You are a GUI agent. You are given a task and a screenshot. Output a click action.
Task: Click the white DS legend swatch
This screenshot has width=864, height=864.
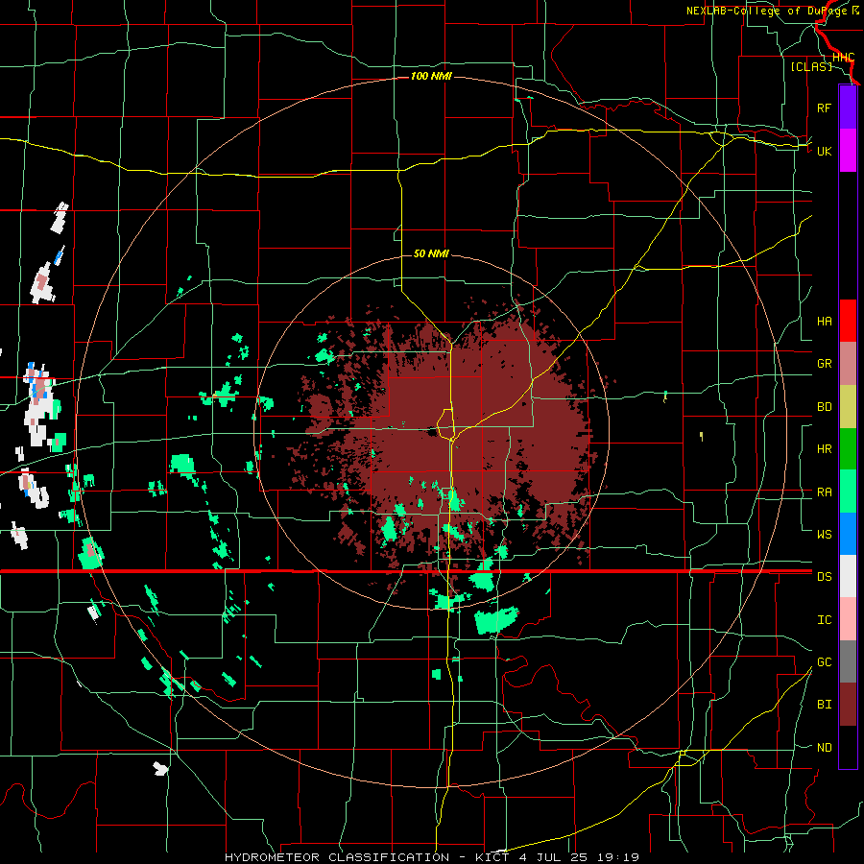click(x=848, y=576)
